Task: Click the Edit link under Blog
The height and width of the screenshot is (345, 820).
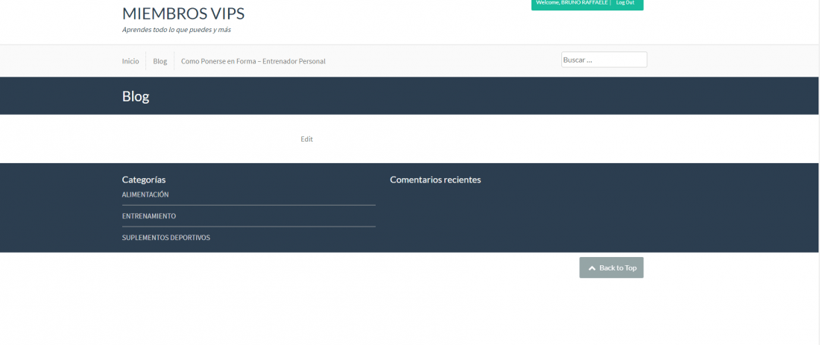Action: pos(306,139)
